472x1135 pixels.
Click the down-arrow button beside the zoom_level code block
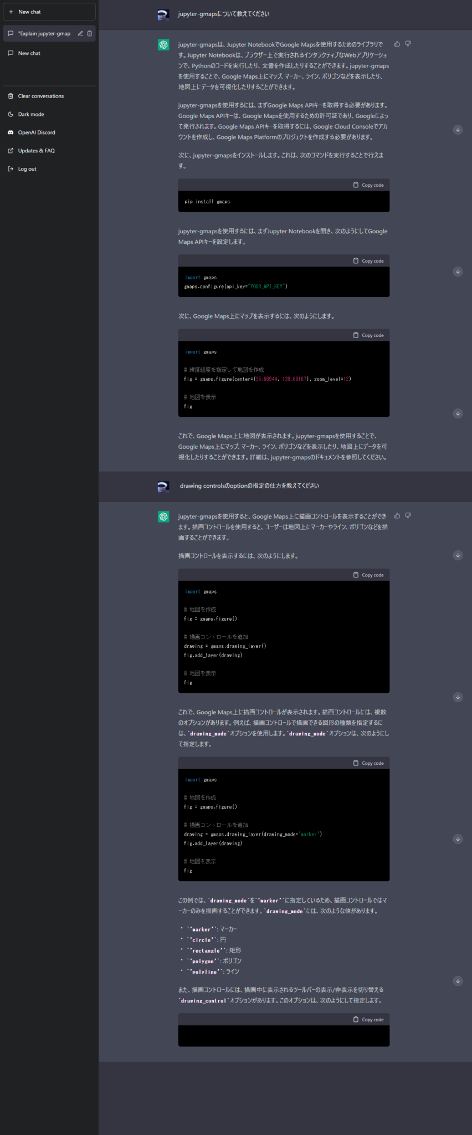(x=458, y=413)
